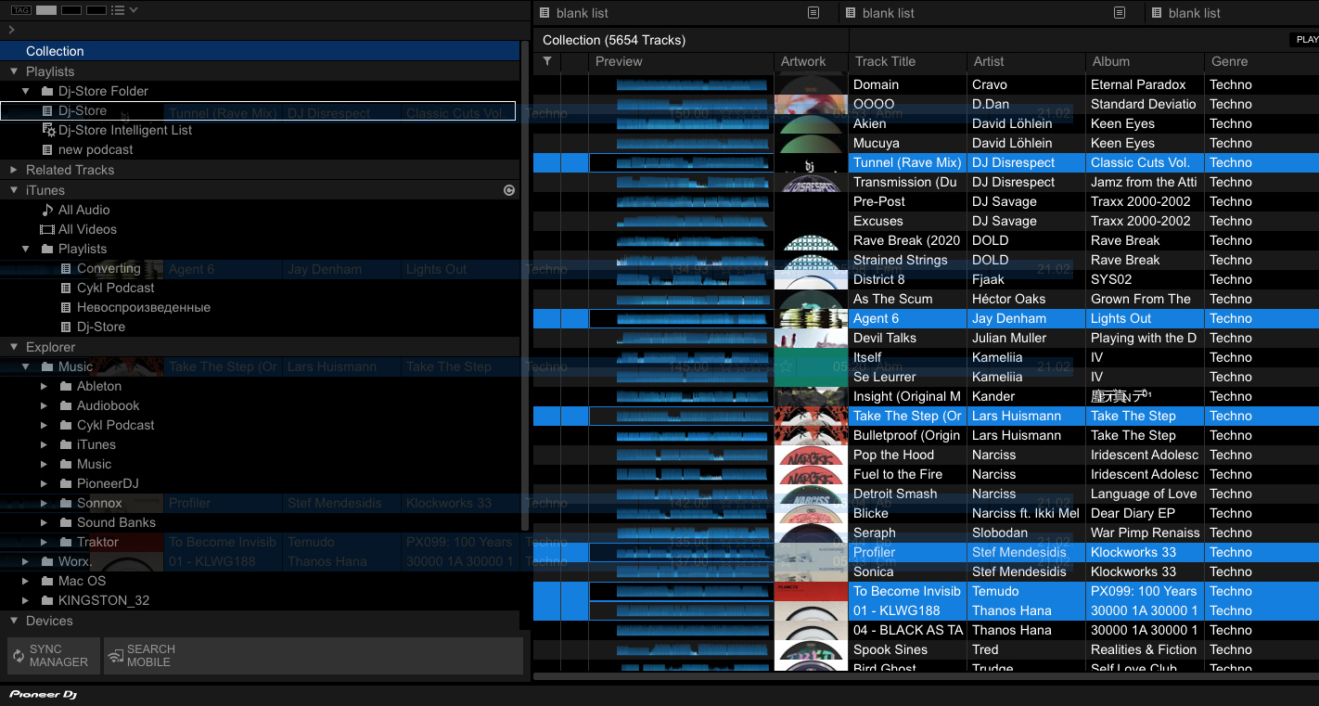Screen dimensions: 1319x706
Task: Select the track Agent 6
Action: click(876, 318)
